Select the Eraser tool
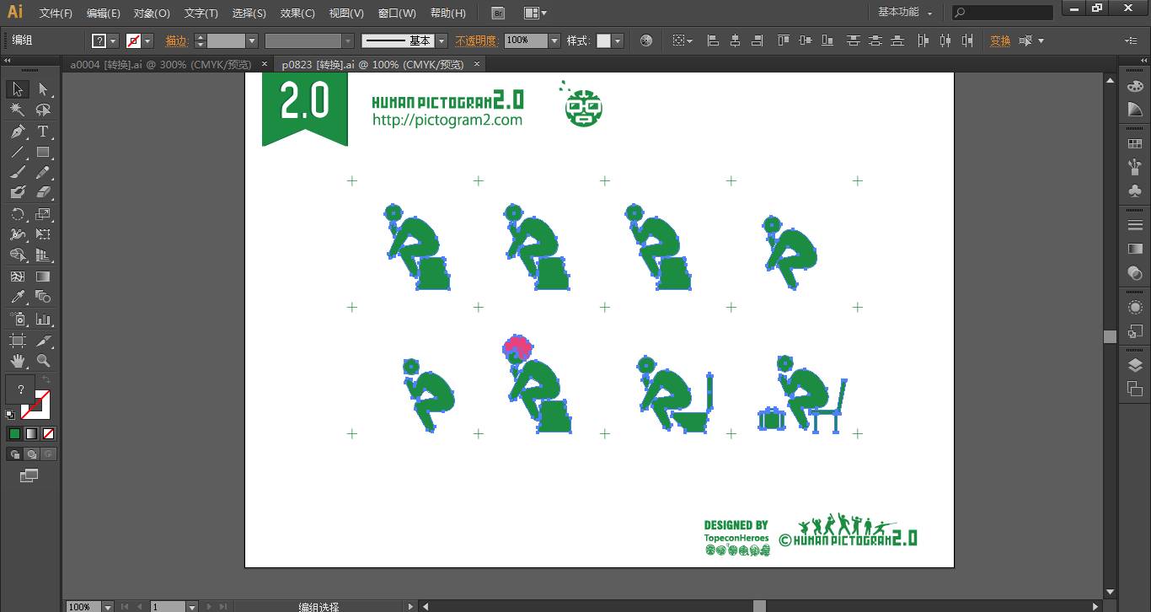 43,193
